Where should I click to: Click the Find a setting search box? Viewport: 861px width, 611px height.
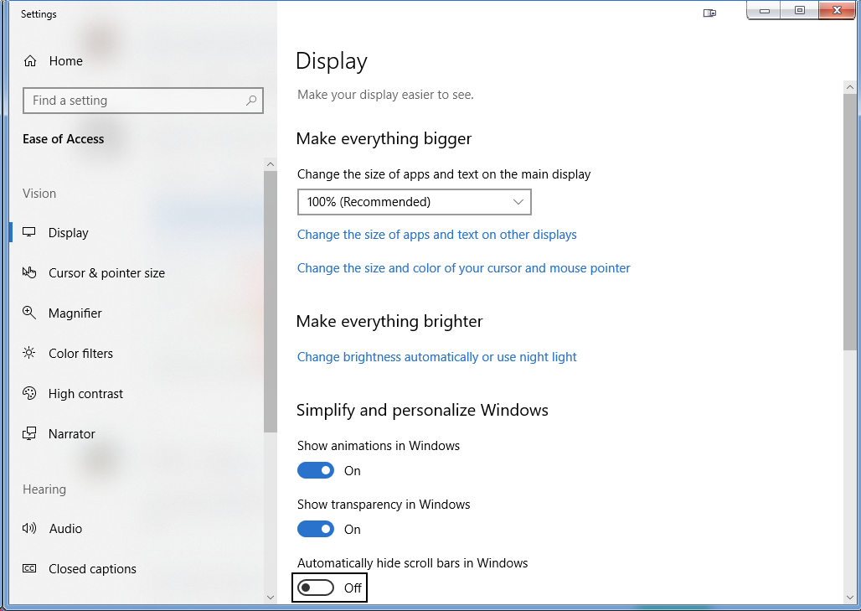[x=142, y=100]
